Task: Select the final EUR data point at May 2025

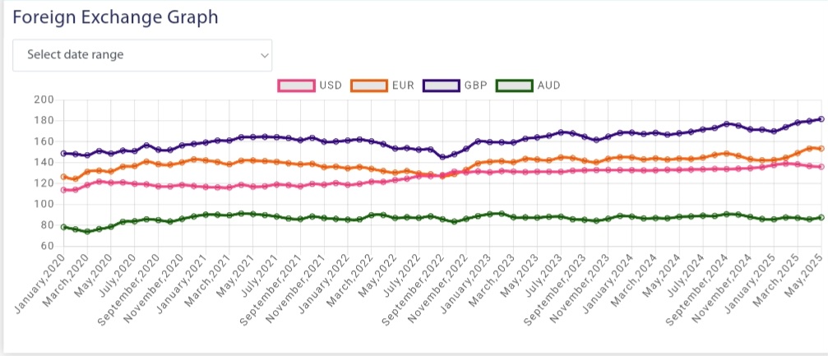Action: (x=821, y=149)
